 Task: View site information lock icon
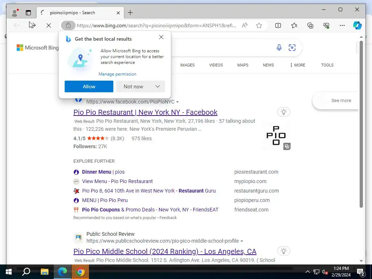(x=68, y=25)
